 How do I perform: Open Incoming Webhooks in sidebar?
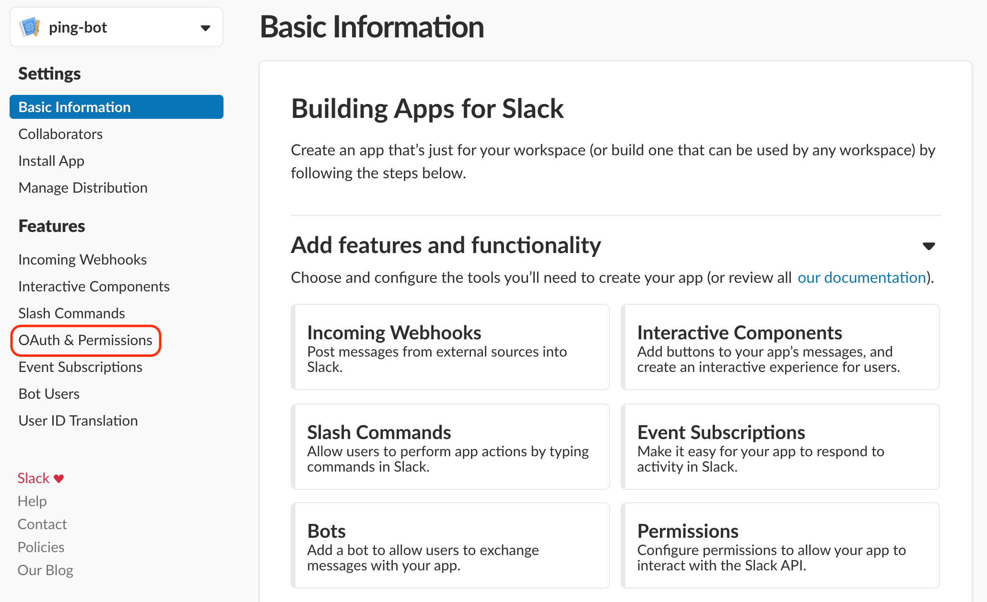pyautogui.click(x=82, y=259)
